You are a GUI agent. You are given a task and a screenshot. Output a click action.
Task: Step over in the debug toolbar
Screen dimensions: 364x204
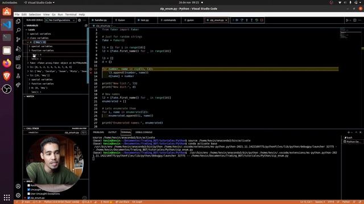coord(242,20)
